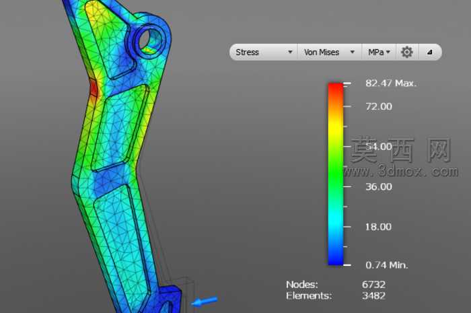Screen dimensions: 471x313
Task: Open the MPa units dropdown
Action: pyautogui.click(x=379, y=53)
